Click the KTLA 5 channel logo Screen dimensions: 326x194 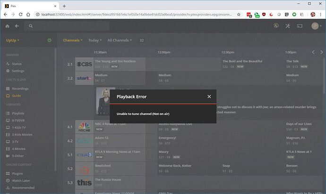tap(85, 155)
